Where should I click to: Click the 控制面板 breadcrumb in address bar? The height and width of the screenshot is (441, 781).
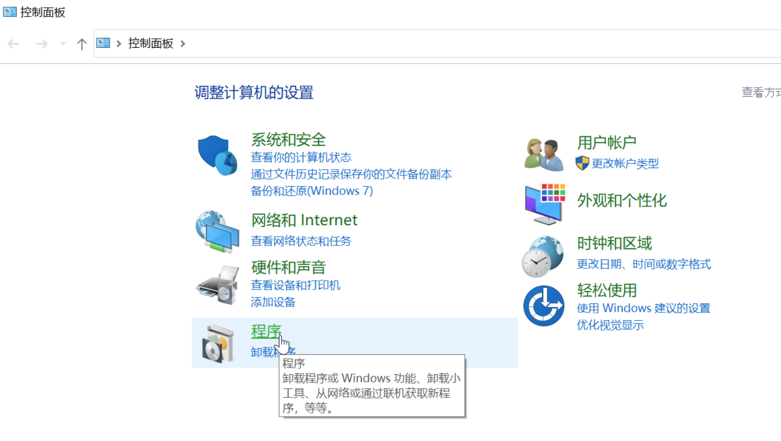(151, 44)
